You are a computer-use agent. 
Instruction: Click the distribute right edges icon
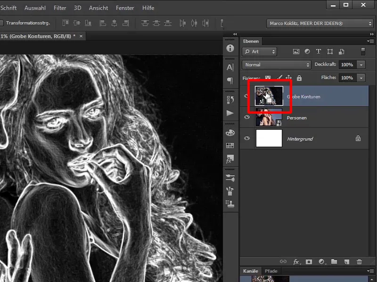coord(205,23)
